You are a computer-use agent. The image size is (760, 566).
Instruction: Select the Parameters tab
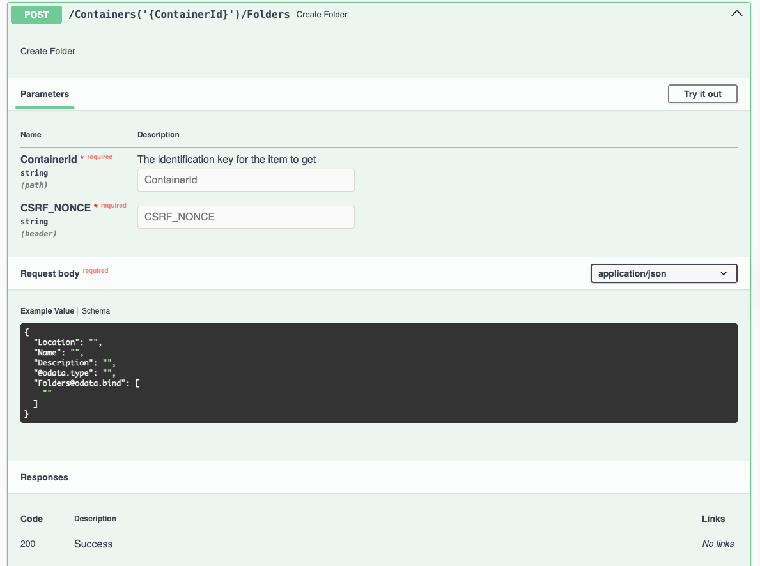pos(45,94)
